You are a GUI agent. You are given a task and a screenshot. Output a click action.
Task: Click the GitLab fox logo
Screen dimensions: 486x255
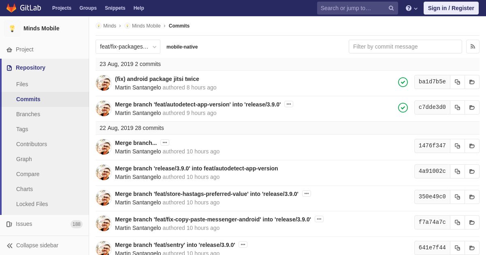click(11, 8)
